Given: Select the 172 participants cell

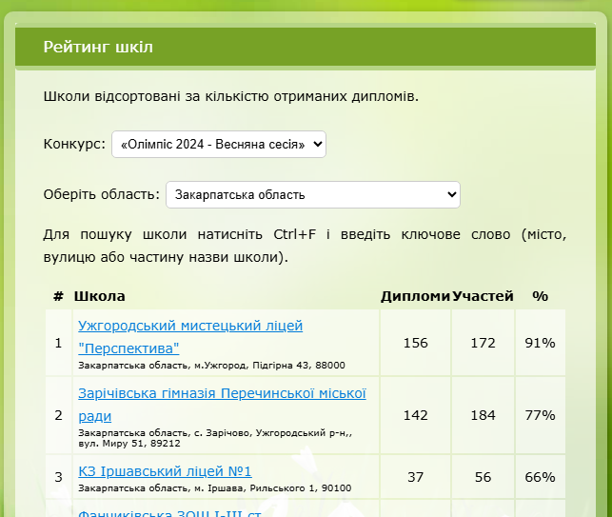Looking at the screenshot, I should coord(483,343).
